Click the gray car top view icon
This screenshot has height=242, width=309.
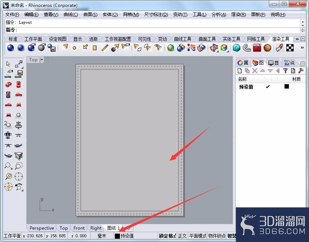pyautogui.click(x=8, y=95)
